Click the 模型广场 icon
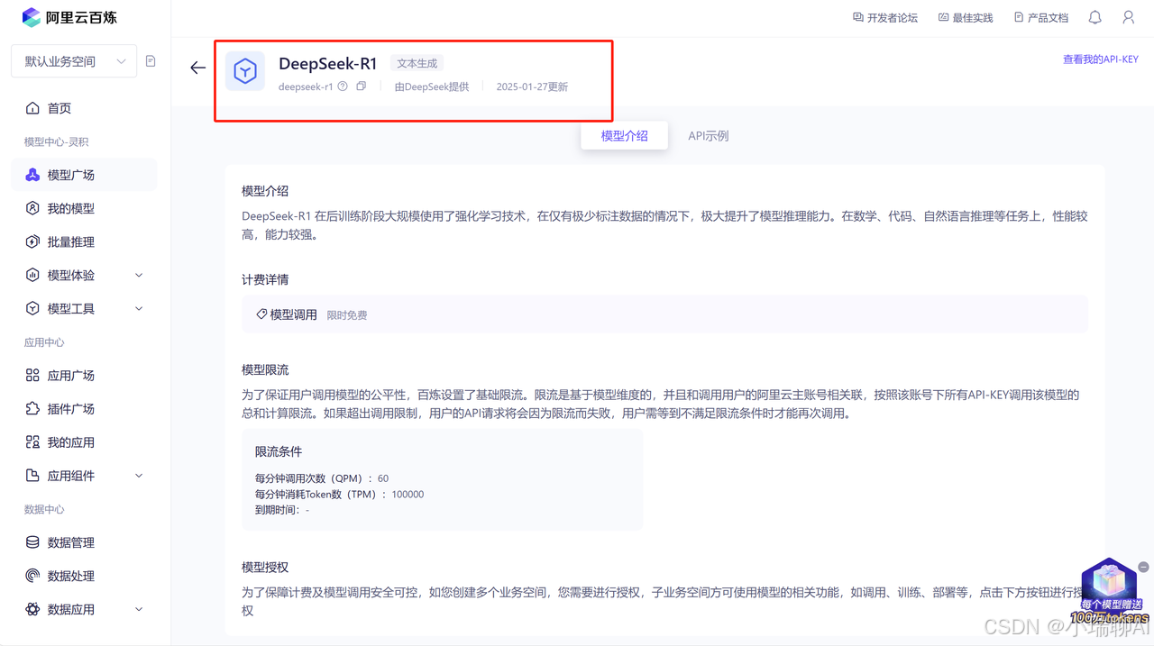Screen dimensions: 1154x646 pyautogui.click(x=32, y=175)
